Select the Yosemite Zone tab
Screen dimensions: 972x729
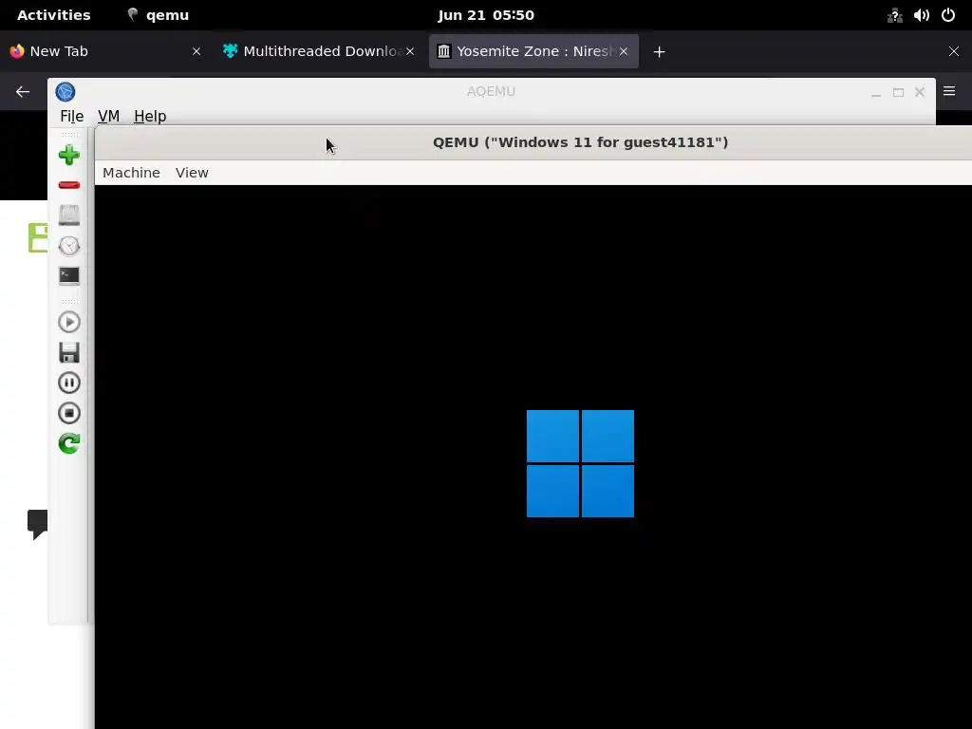point(533,51)
